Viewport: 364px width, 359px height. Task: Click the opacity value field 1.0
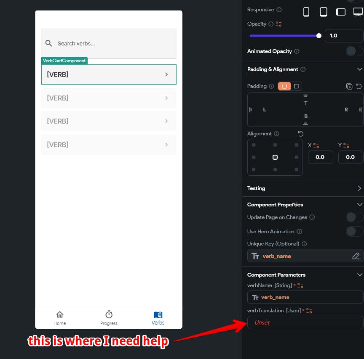tap(344, 36)
